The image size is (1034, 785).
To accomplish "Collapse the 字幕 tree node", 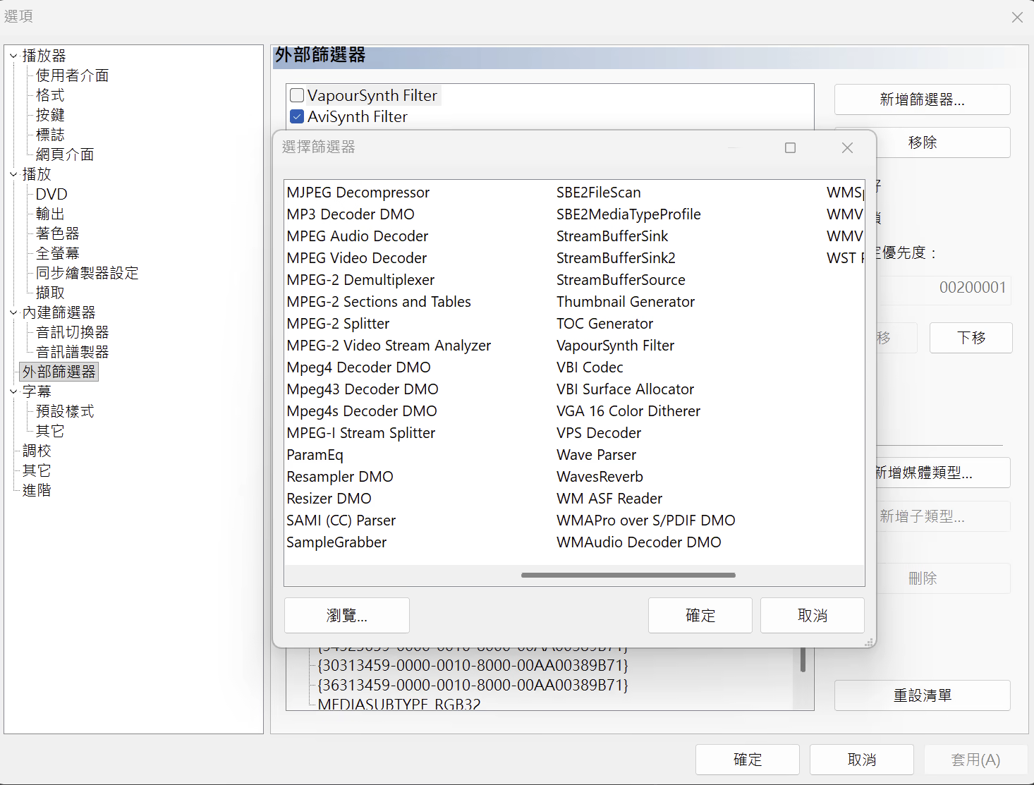I will [x=13, y=391].
